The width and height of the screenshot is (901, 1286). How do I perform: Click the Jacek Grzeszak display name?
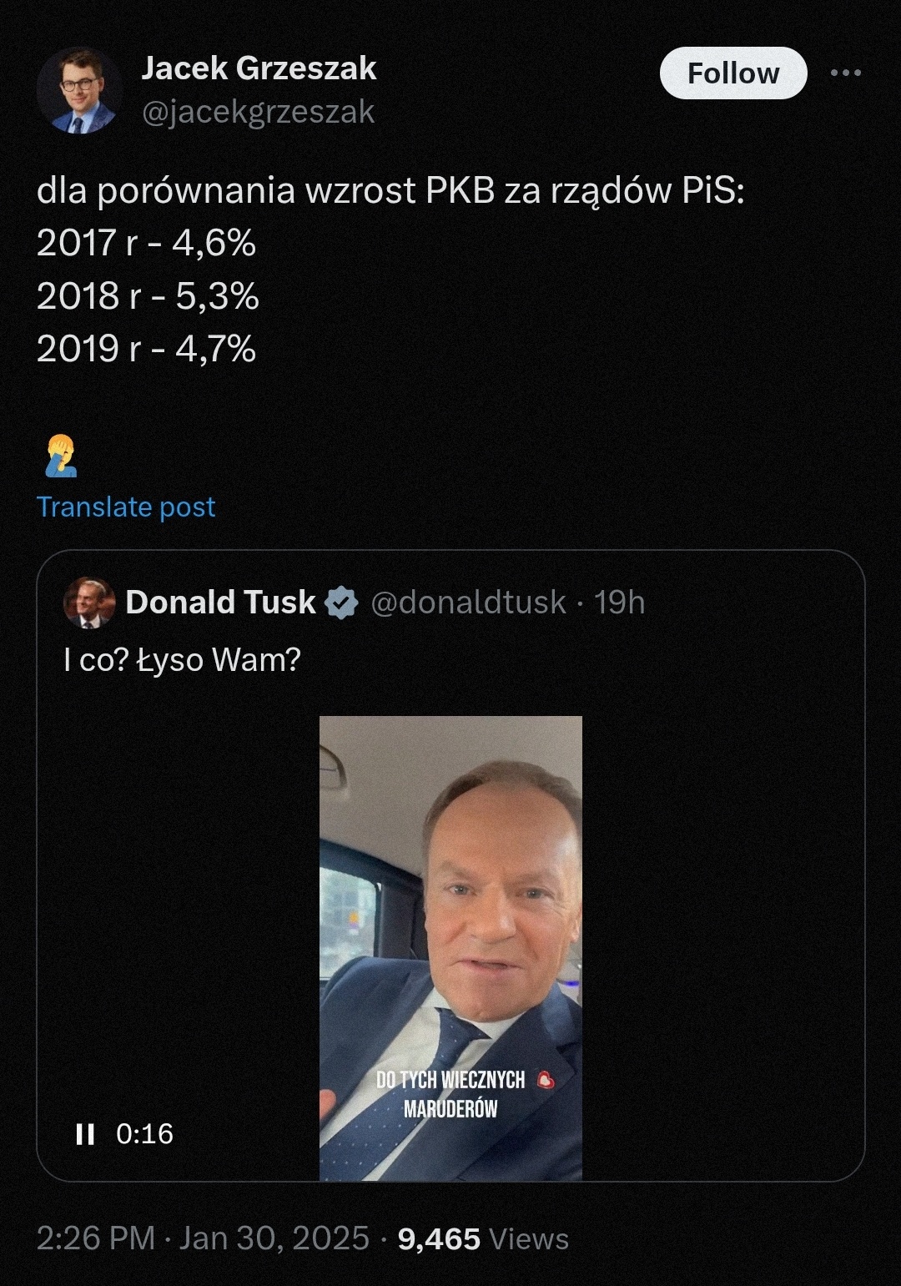259,68
